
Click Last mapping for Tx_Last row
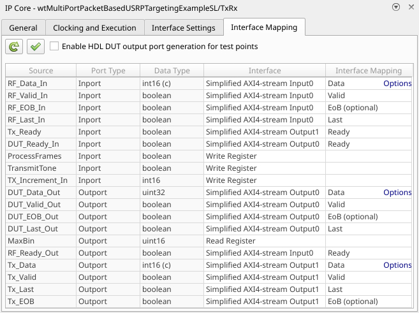(369, 289)
